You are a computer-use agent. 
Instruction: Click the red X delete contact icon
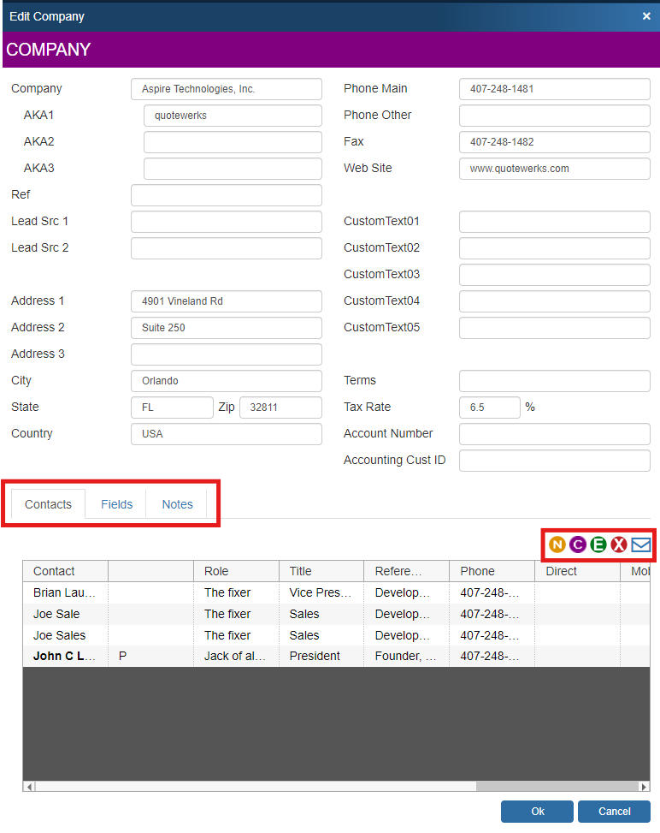[x=619, y=544]
